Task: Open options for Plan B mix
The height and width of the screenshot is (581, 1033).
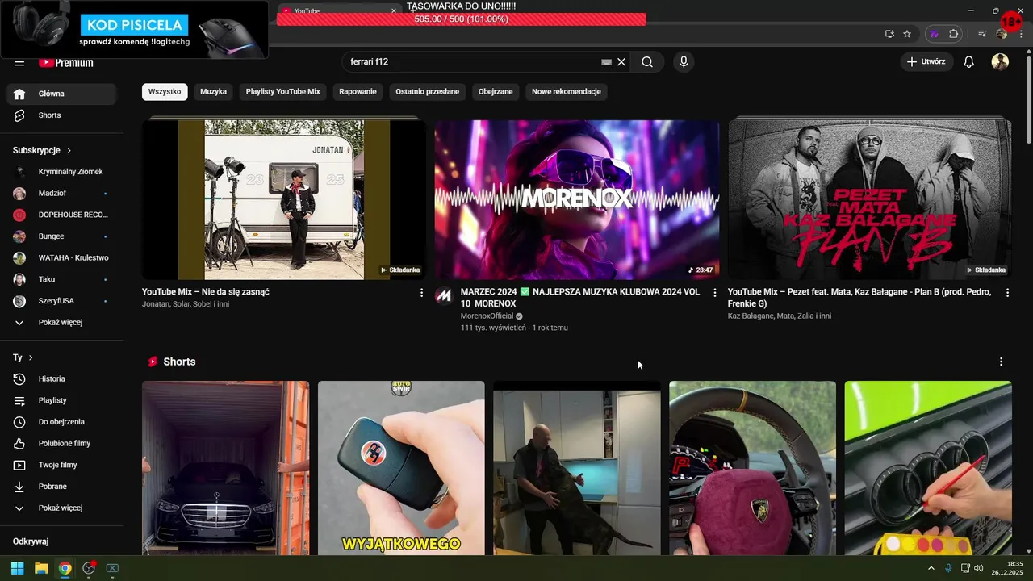Action: [1007, 293]
